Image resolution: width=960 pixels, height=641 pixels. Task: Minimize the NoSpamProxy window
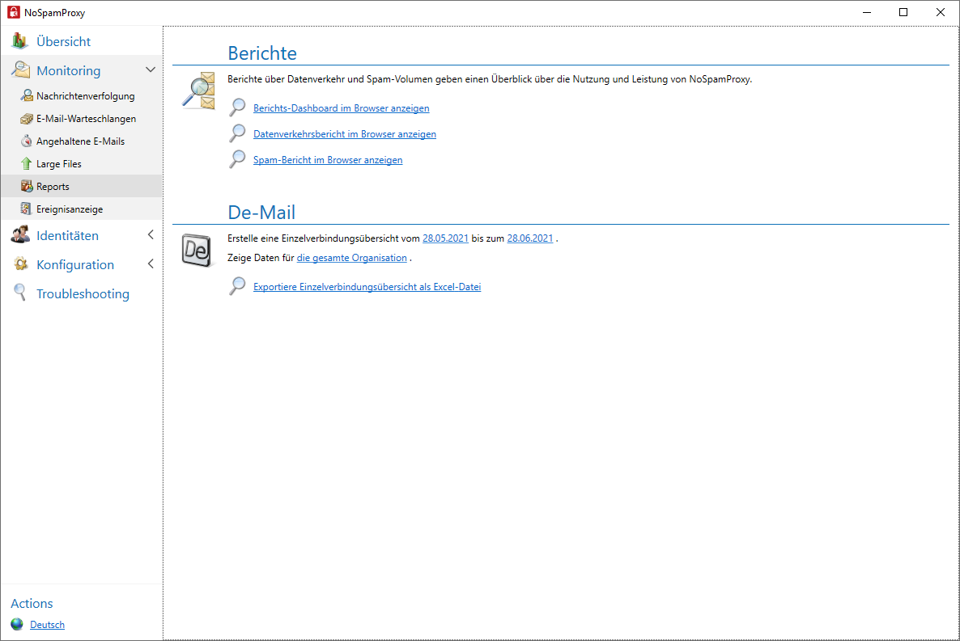[x=866, y=12]
